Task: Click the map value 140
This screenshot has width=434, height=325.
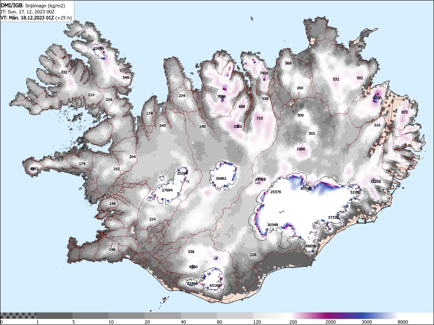Action: point(202,126)
